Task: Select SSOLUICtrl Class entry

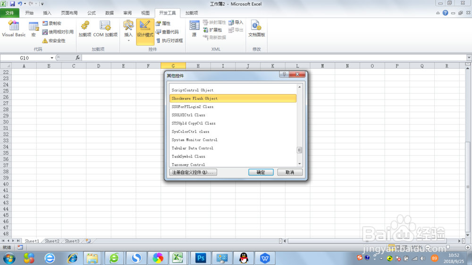Action: tap(233, 115)
